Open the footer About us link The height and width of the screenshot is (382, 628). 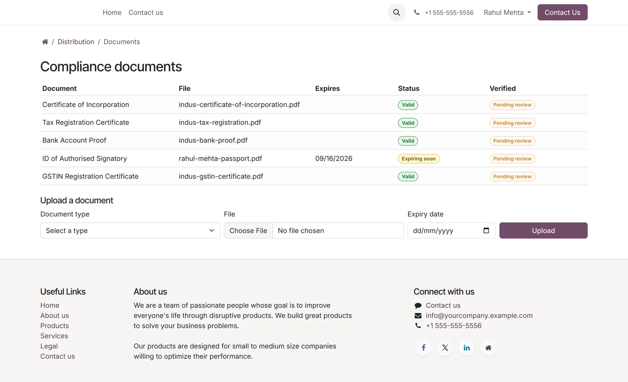[55, 316]
